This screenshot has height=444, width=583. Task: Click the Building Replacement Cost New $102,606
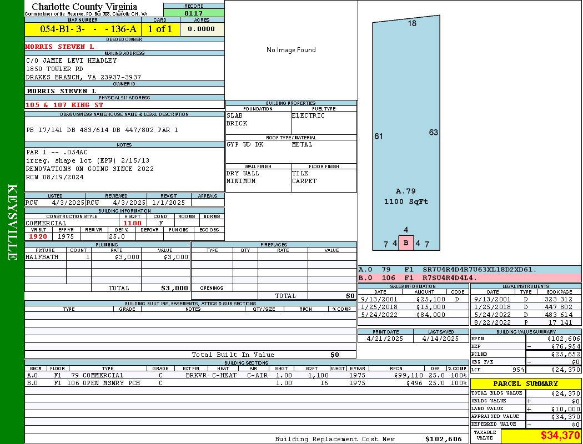(x=443, y=439)
